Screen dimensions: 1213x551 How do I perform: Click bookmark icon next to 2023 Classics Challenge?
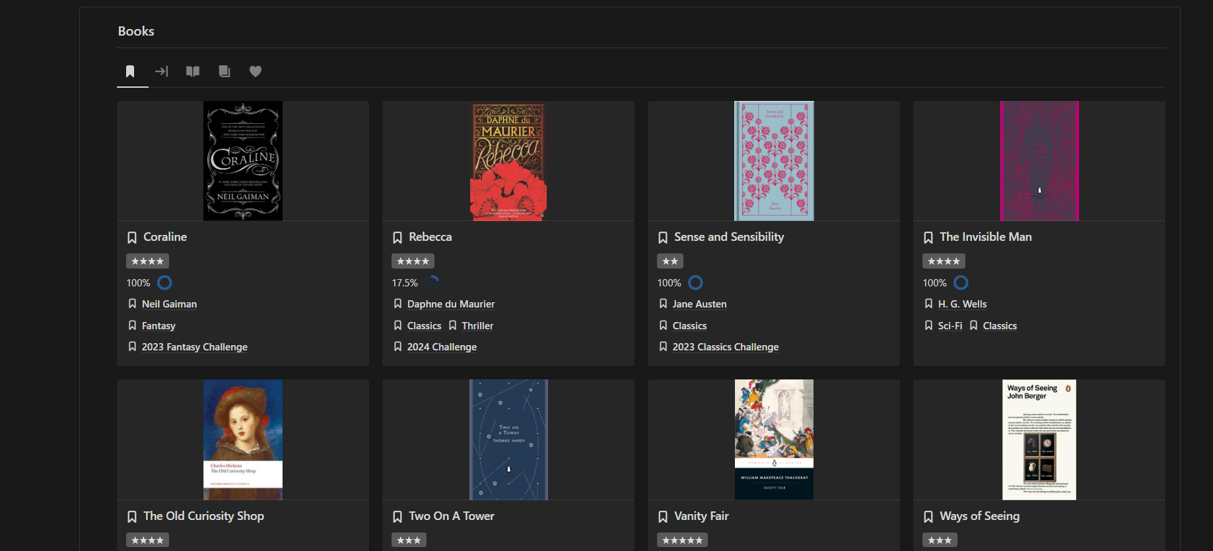tap(663, 346)
